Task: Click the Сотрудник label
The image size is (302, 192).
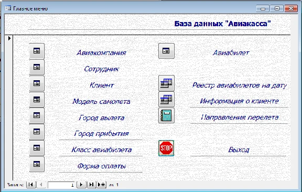Action: pyautogui.click(x=102, y=69)
